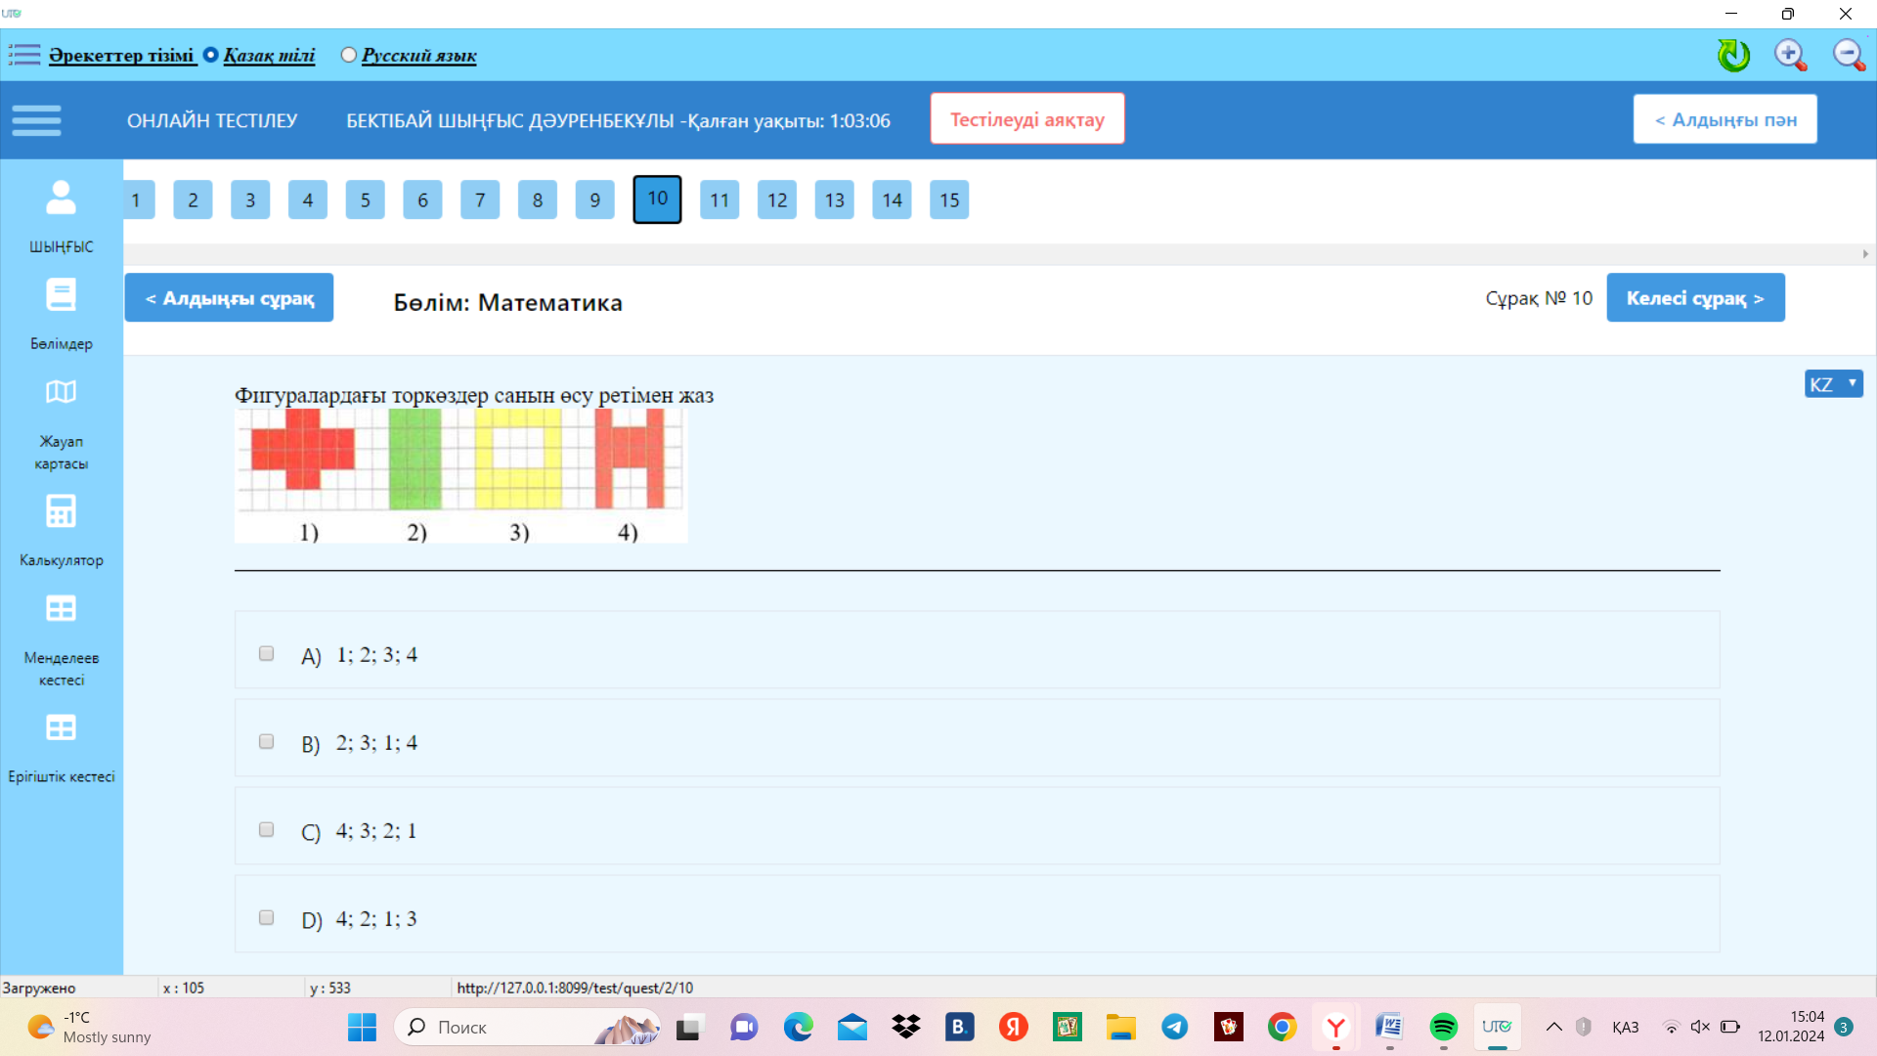The height and width of the screenshot is (1056, 1877).
Task: Click the Келесі сұрақ button
Action: pos(1695,298)
